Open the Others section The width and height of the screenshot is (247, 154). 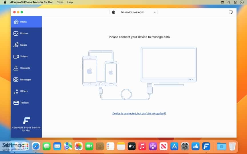click(26, 91)
